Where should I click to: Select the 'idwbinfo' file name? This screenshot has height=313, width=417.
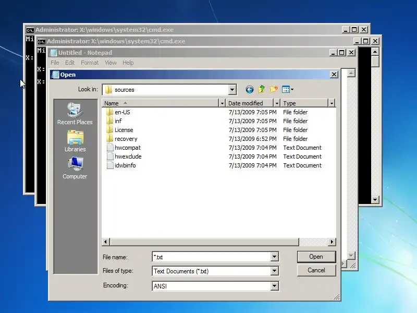125,165
